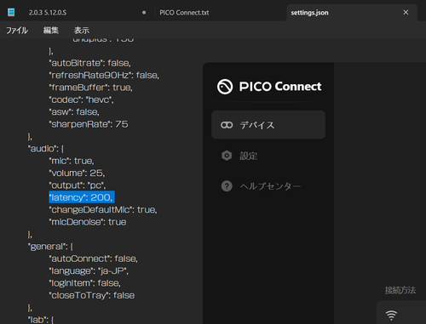Viewport: 426px width, 324px height.
Task: Select the settings.json tab
Action: pos(309,13)
